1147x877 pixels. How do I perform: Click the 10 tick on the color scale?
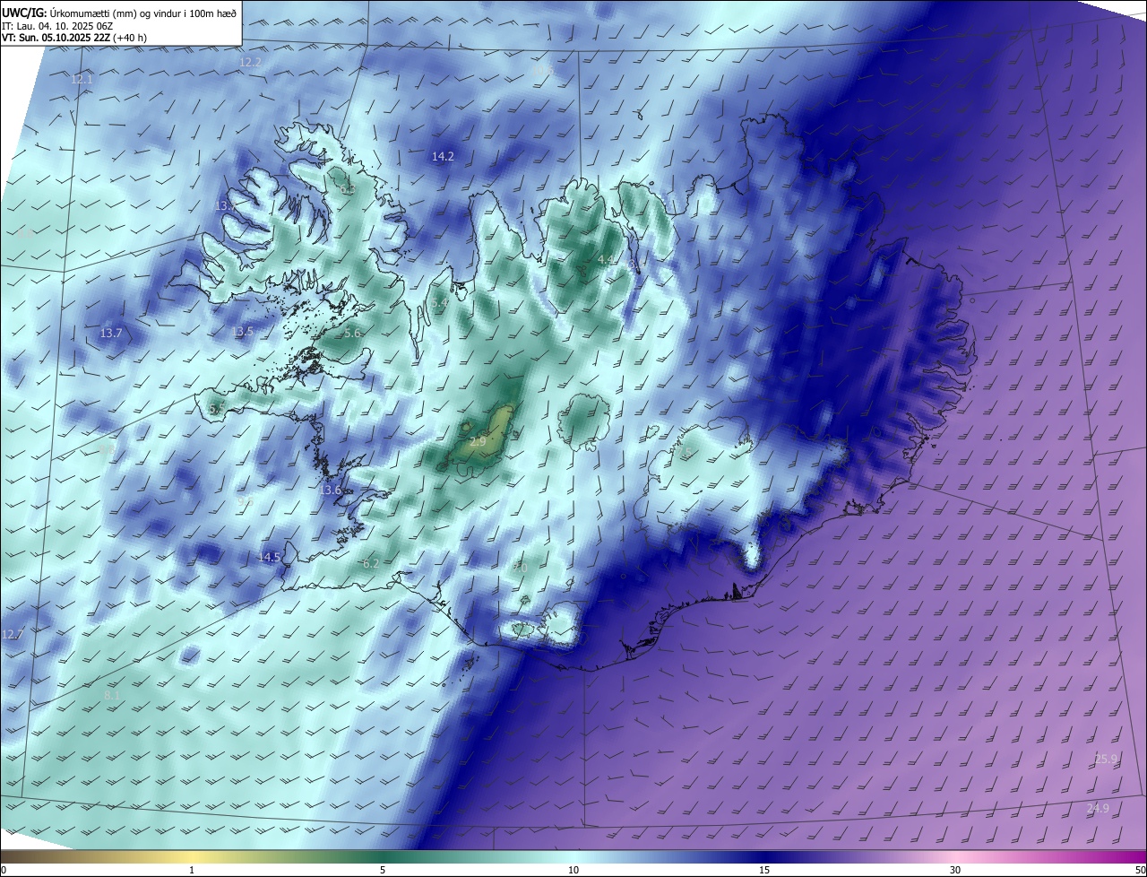[573, 870]
